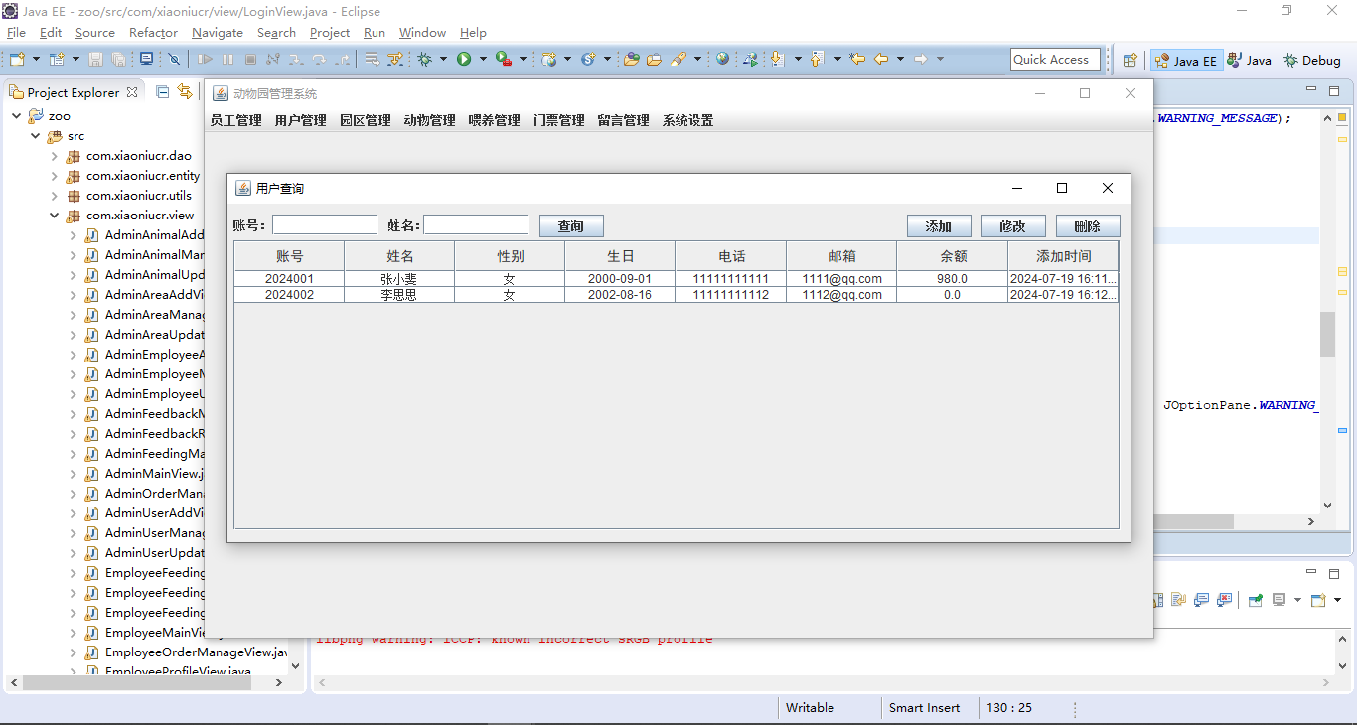This screenshot has height=725, width=1357.
Task: Click the red X console remove icon
Action: point(1224,600)
